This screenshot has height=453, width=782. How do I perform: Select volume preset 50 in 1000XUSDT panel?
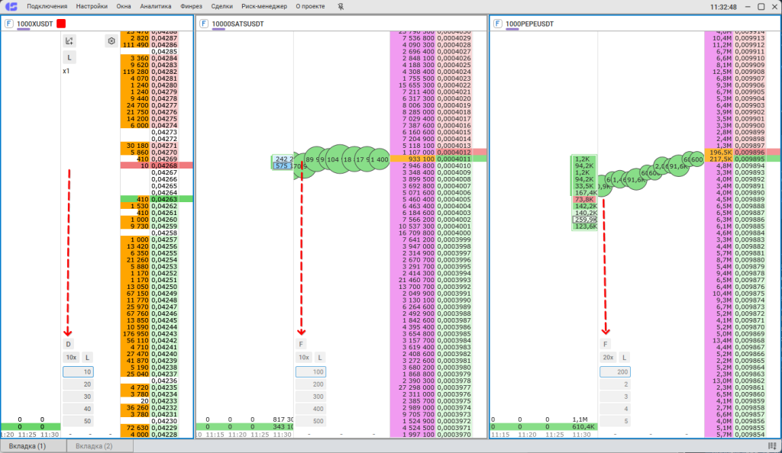pyautogui.click(x=87, y=421)
